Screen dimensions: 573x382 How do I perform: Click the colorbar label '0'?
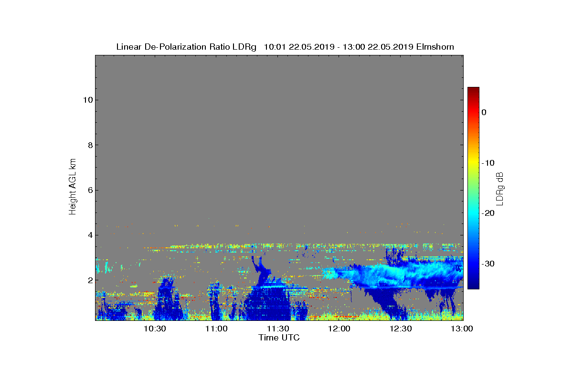[x=484, y=112]
